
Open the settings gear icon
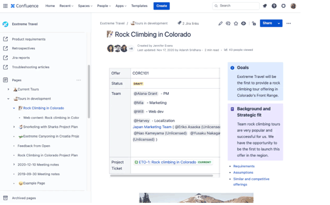(283, 6)
